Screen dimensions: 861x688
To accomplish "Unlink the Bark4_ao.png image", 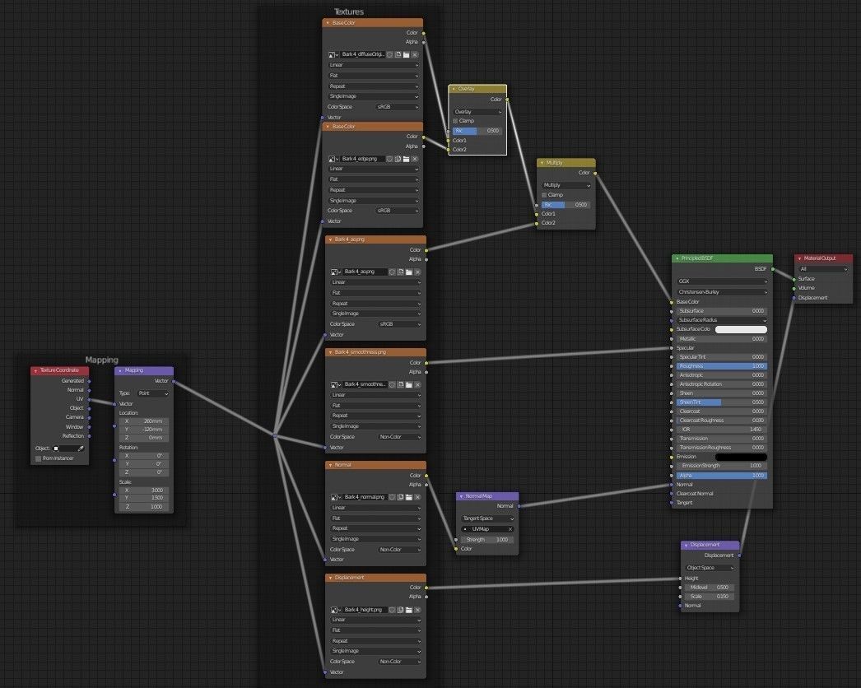I will point(418,272).
